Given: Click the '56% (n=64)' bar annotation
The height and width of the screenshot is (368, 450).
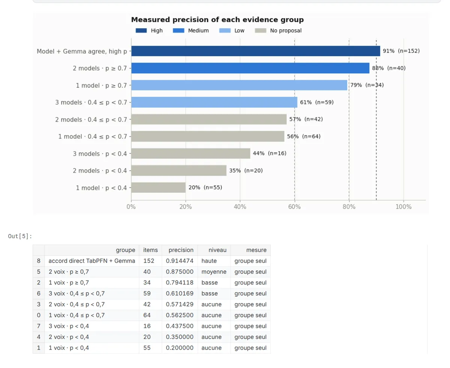Looking at the screenshot, I should coord(304,137).
